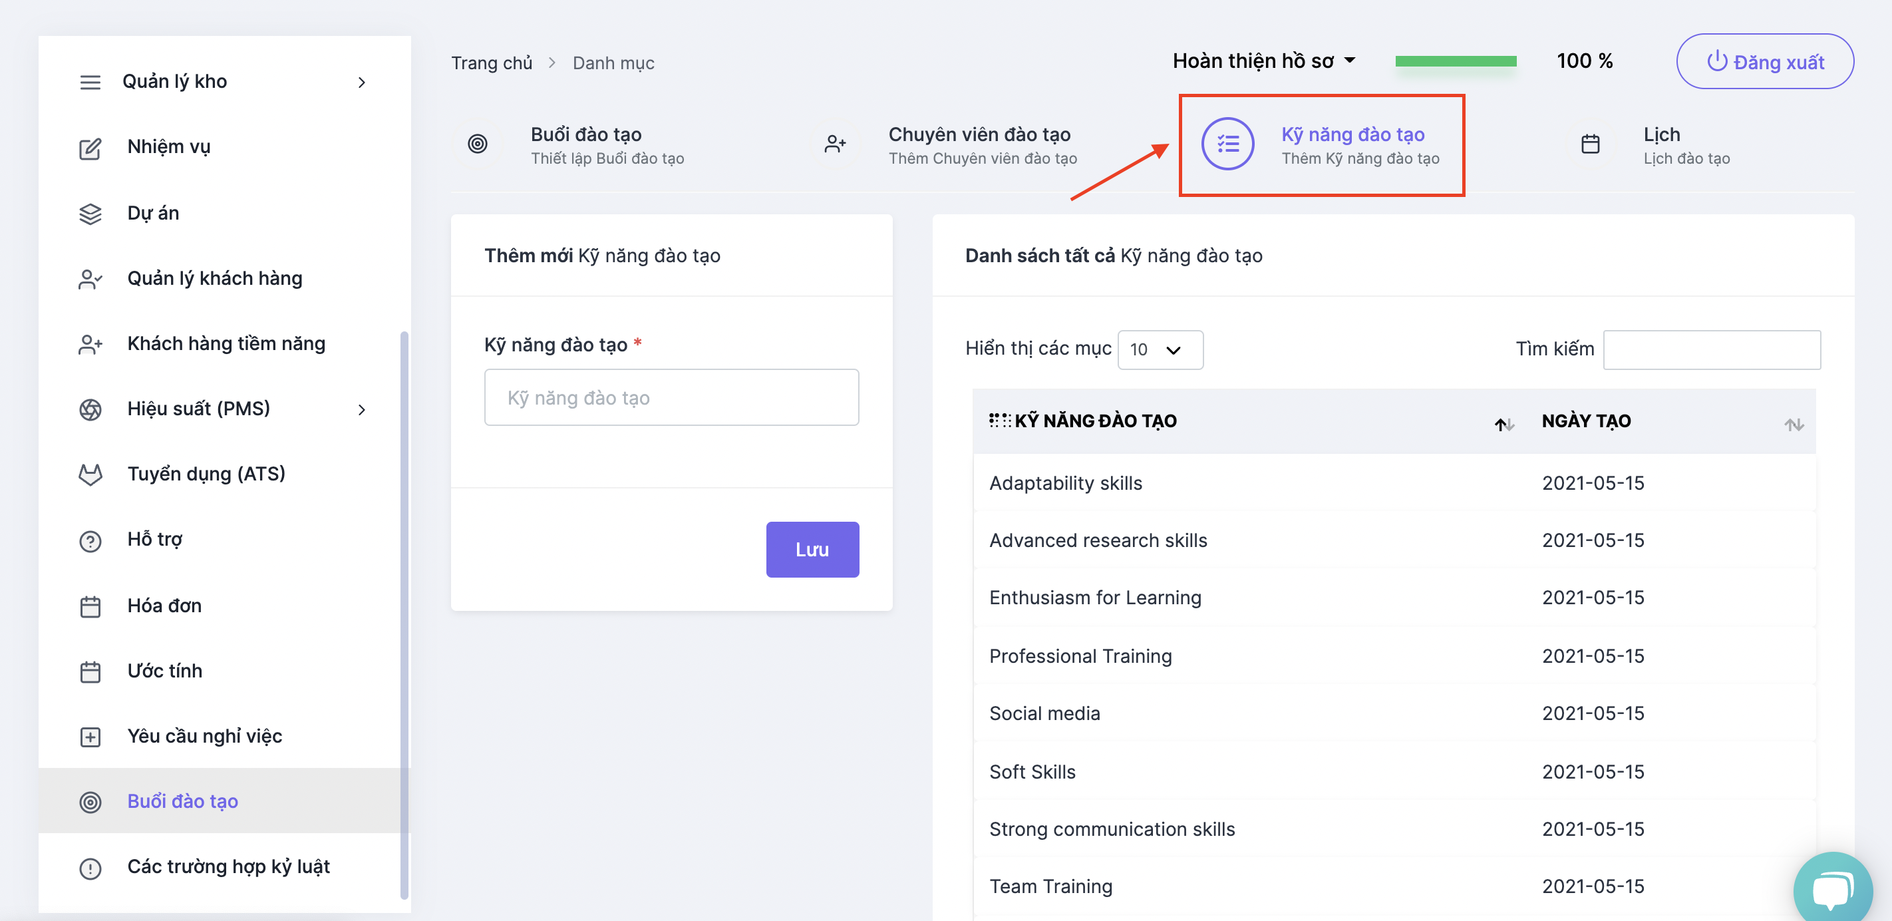
Task: Click the Tuyển dụng (ATS) icon
Action: pyautogui.click(x=90, y=474)
